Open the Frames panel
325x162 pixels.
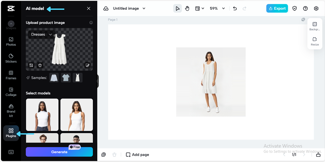pos(11,75)
